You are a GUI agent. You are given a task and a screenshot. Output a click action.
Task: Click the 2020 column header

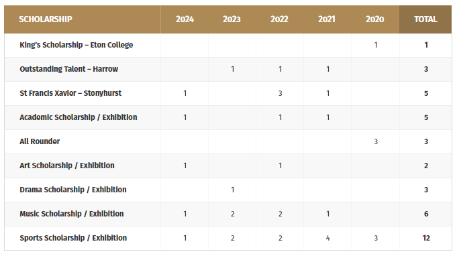[x=375, y=19]
